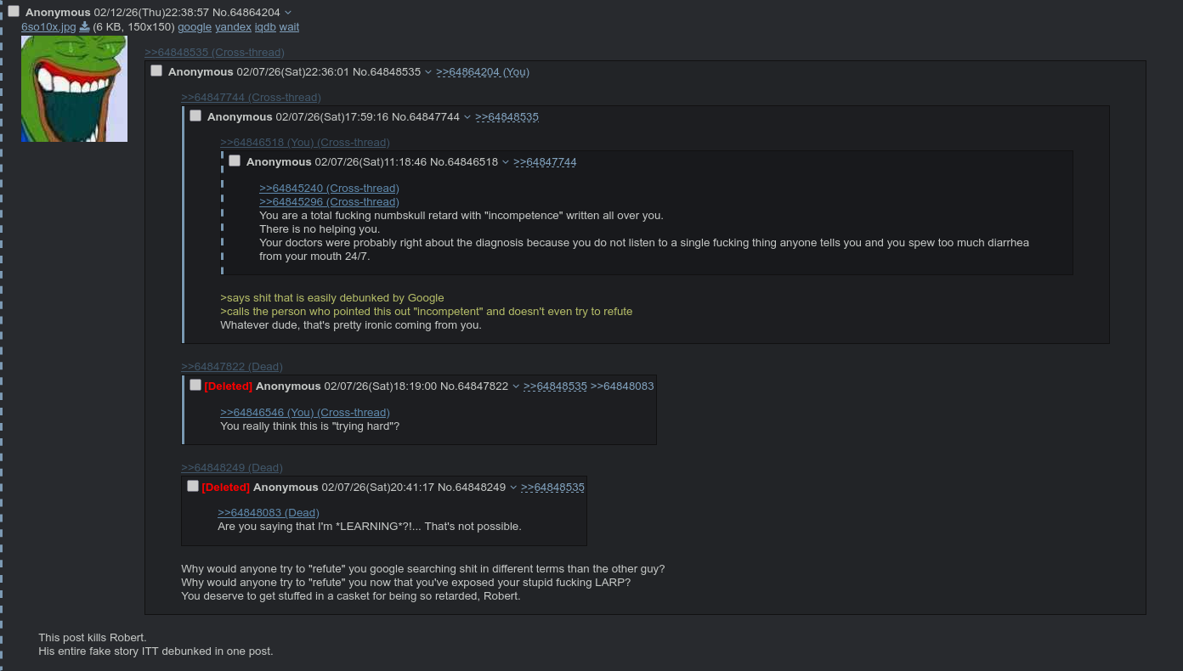The width and height of the screenshot is (1183, 671).
Task: Expand the laughing Pepe thumbnail image
Action: pyautogui.click(x=74, y=88)
